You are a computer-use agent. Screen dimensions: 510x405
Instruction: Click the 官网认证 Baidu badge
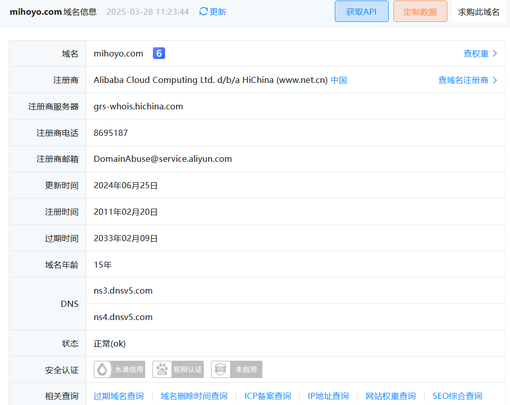(x=178, y=369)
